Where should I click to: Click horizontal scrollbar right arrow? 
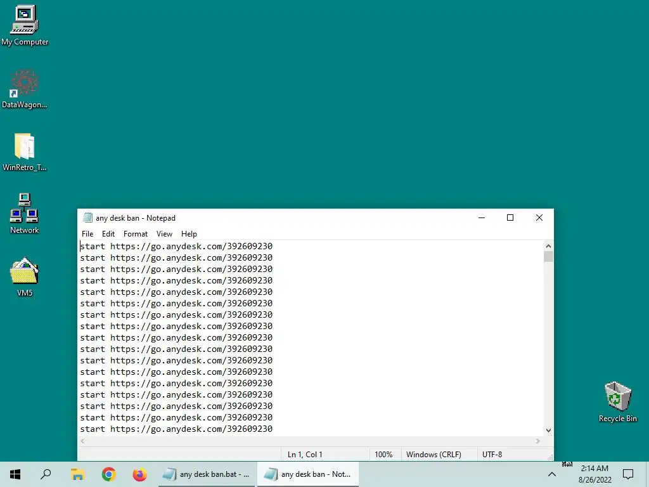(x=538, y=441)
